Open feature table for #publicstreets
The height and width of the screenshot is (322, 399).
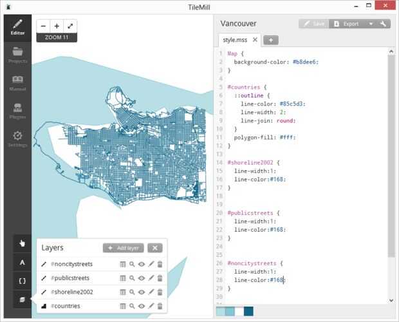pyautogui.click(x=123, y=278)
